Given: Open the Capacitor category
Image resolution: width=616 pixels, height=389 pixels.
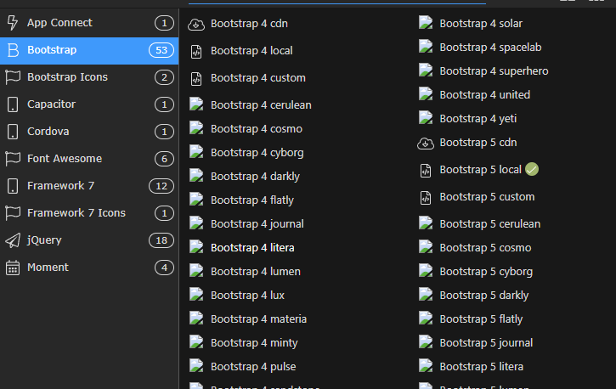Looking at the screenshot, I should click(x=89, y=104).
